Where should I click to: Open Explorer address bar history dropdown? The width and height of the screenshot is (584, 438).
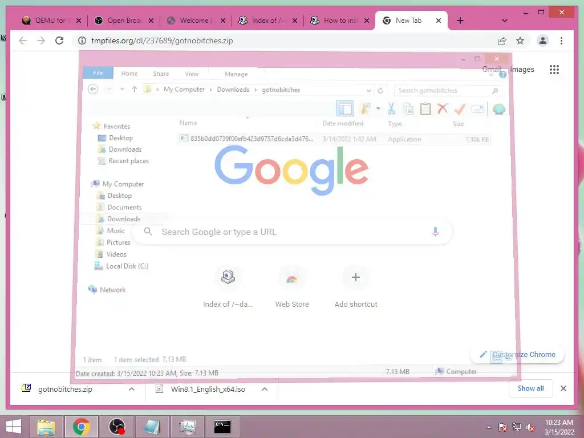tap(368, 91)
